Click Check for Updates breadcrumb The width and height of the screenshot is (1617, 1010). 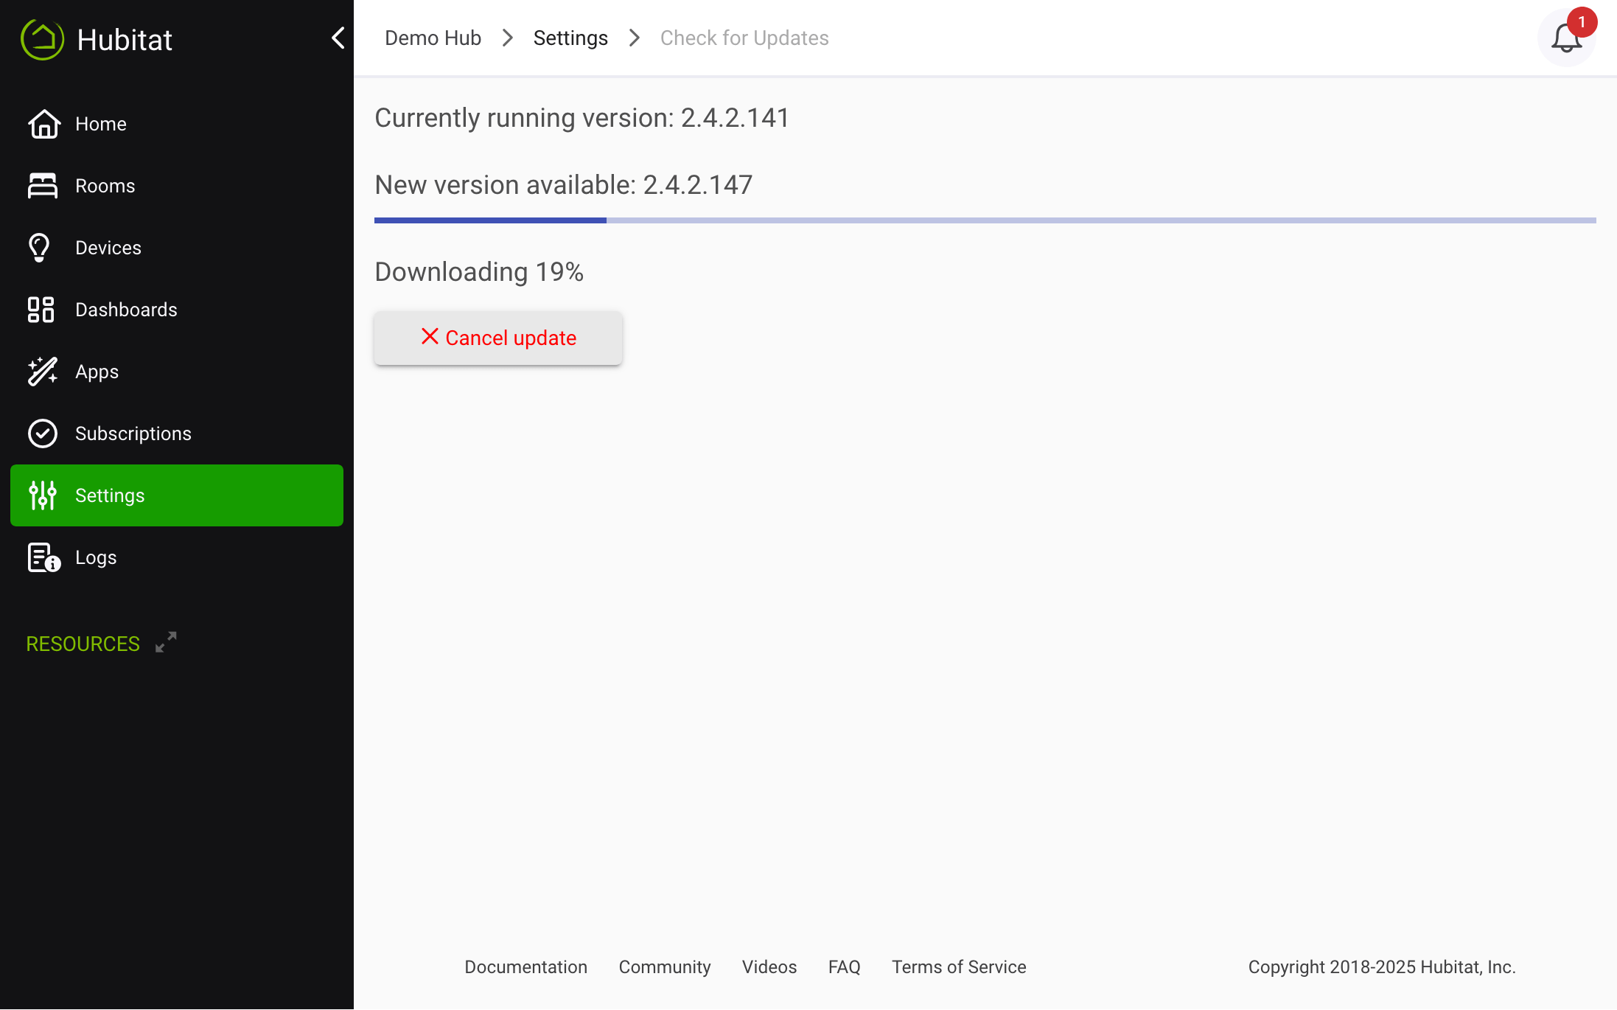744,38
